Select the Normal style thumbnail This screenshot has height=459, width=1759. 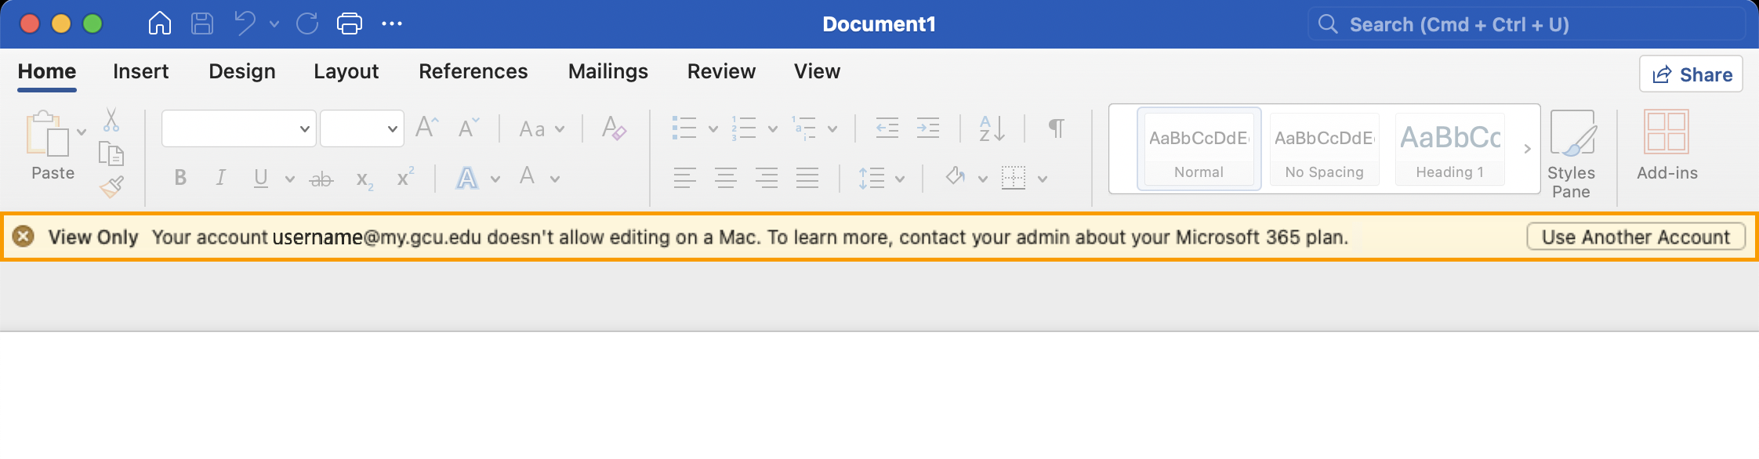point(1199,149)
